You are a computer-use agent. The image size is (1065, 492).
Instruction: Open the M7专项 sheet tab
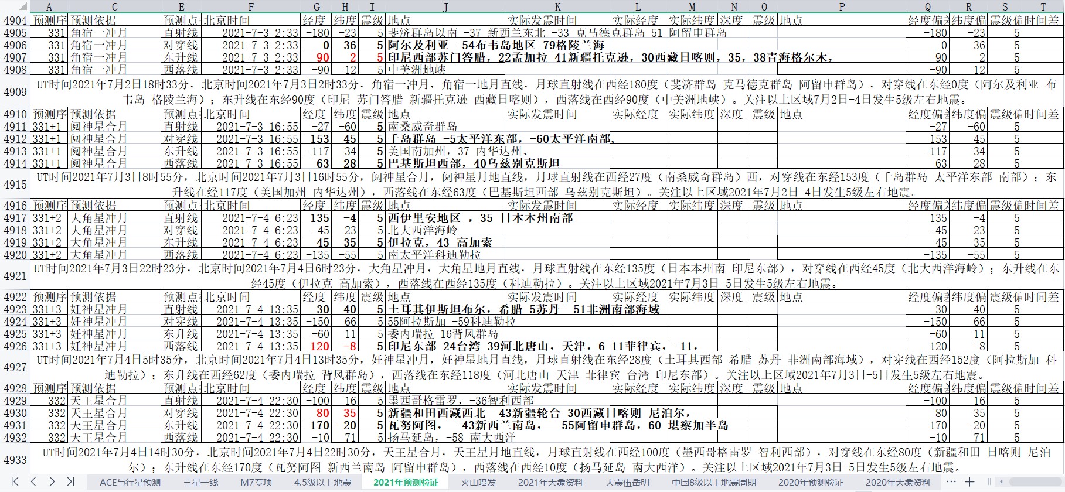point(256,482)
